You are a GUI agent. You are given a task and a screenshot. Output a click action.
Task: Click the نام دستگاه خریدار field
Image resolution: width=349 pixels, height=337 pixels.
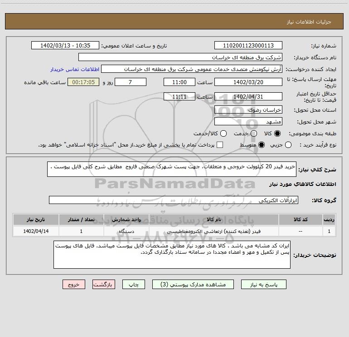[x=180, y=57]
